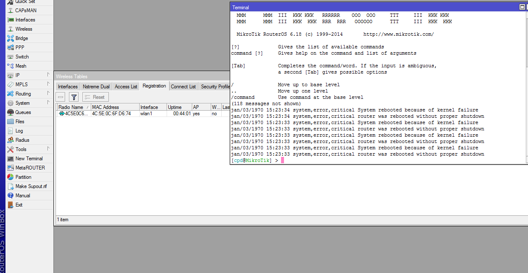Viewport: 528px width, 273px height.
Task: Click the Mesh sidebar icon
Action: pyautogui.click(x=11, y=66)
